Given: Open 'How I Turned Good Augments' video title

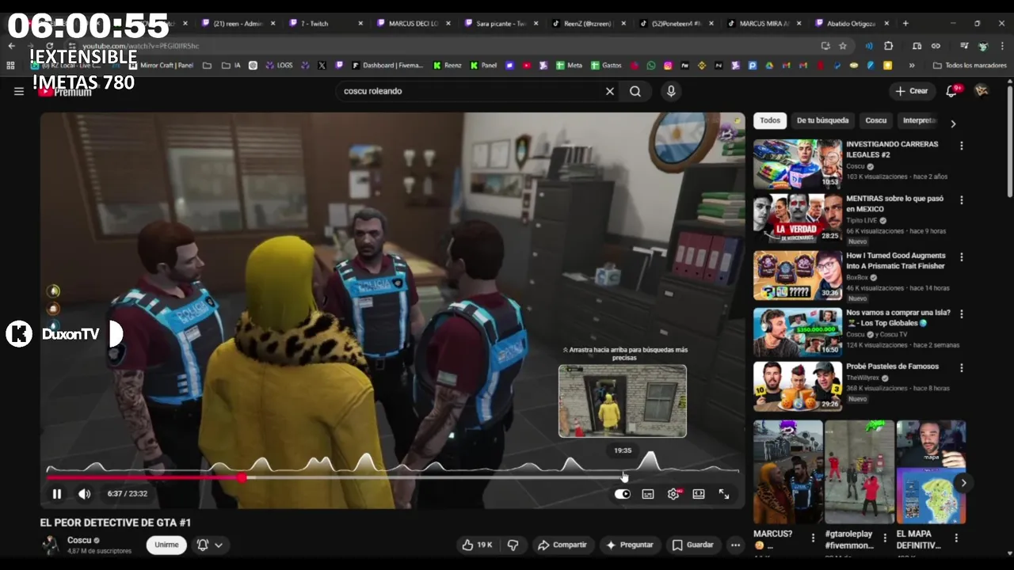Looking at the screenshot, I should pos(896,260).
